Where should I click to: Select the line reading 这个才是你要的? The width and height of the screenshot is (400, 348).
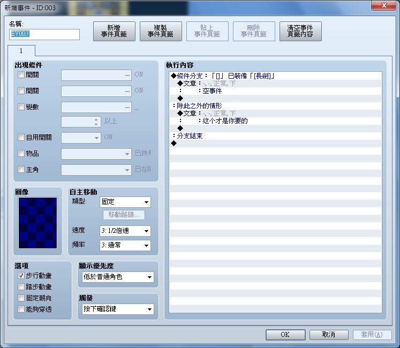pos(276,121)
